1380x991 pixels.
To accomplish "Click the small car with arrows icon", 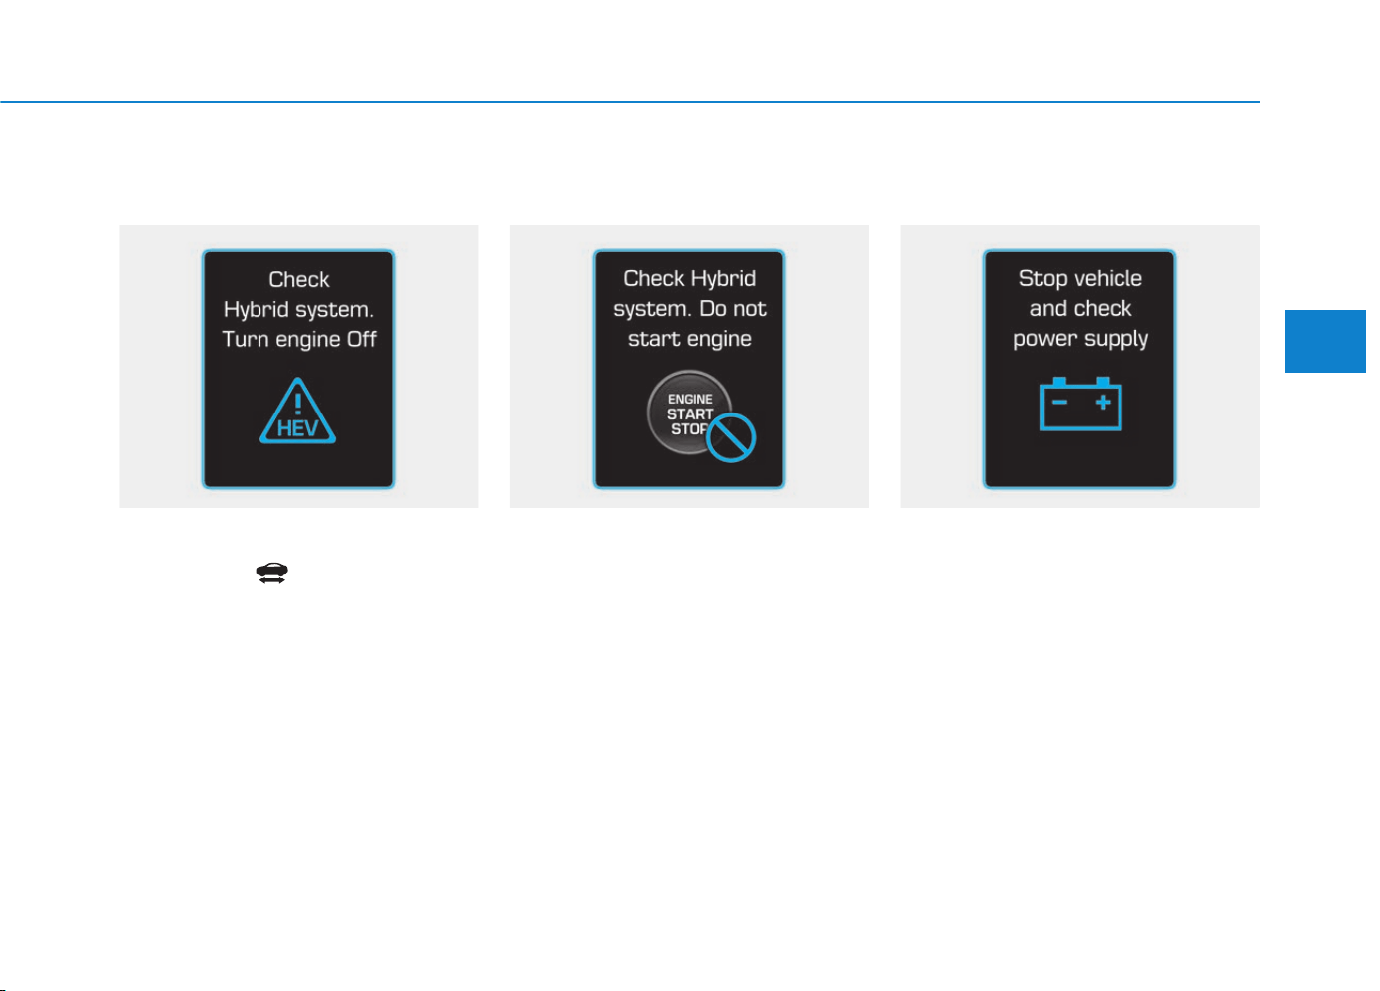I will 271,573.
